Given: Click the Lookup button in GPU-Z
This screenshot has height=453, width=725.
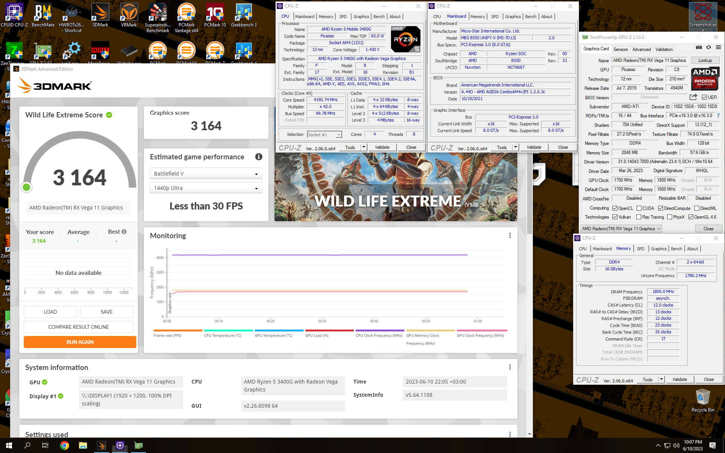Looking at the screenshot, I should coord(705,60).
